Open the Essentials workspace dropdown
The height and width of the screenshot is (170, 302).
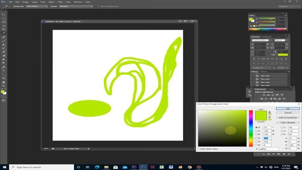click(289, 6)
